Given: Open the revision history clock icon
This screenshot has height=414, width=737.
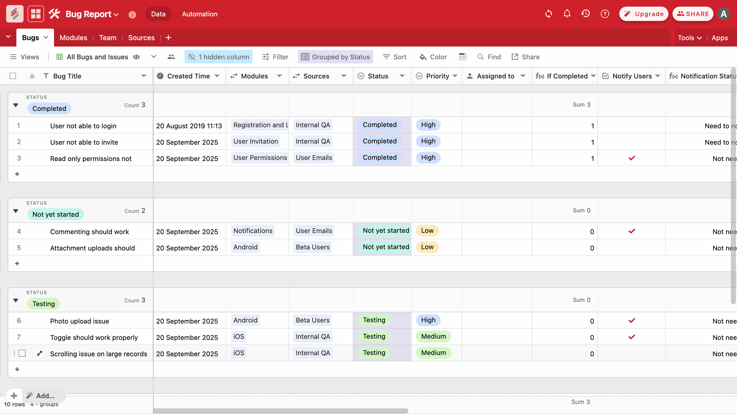Looking at the screenshot, I should (585, 14).
